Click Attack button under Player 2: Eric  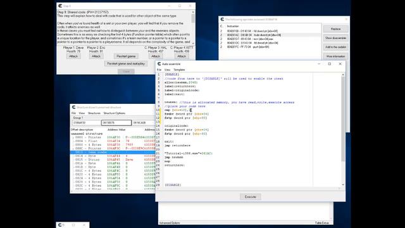96,56
